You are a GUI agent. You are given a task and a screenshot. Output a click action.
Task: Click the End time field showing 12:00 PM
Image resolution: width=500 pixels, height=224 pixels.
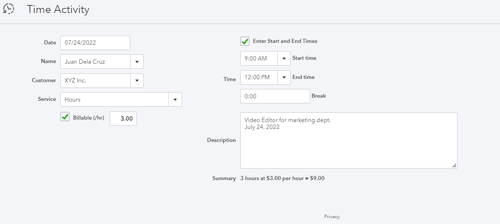coord(259,77)
